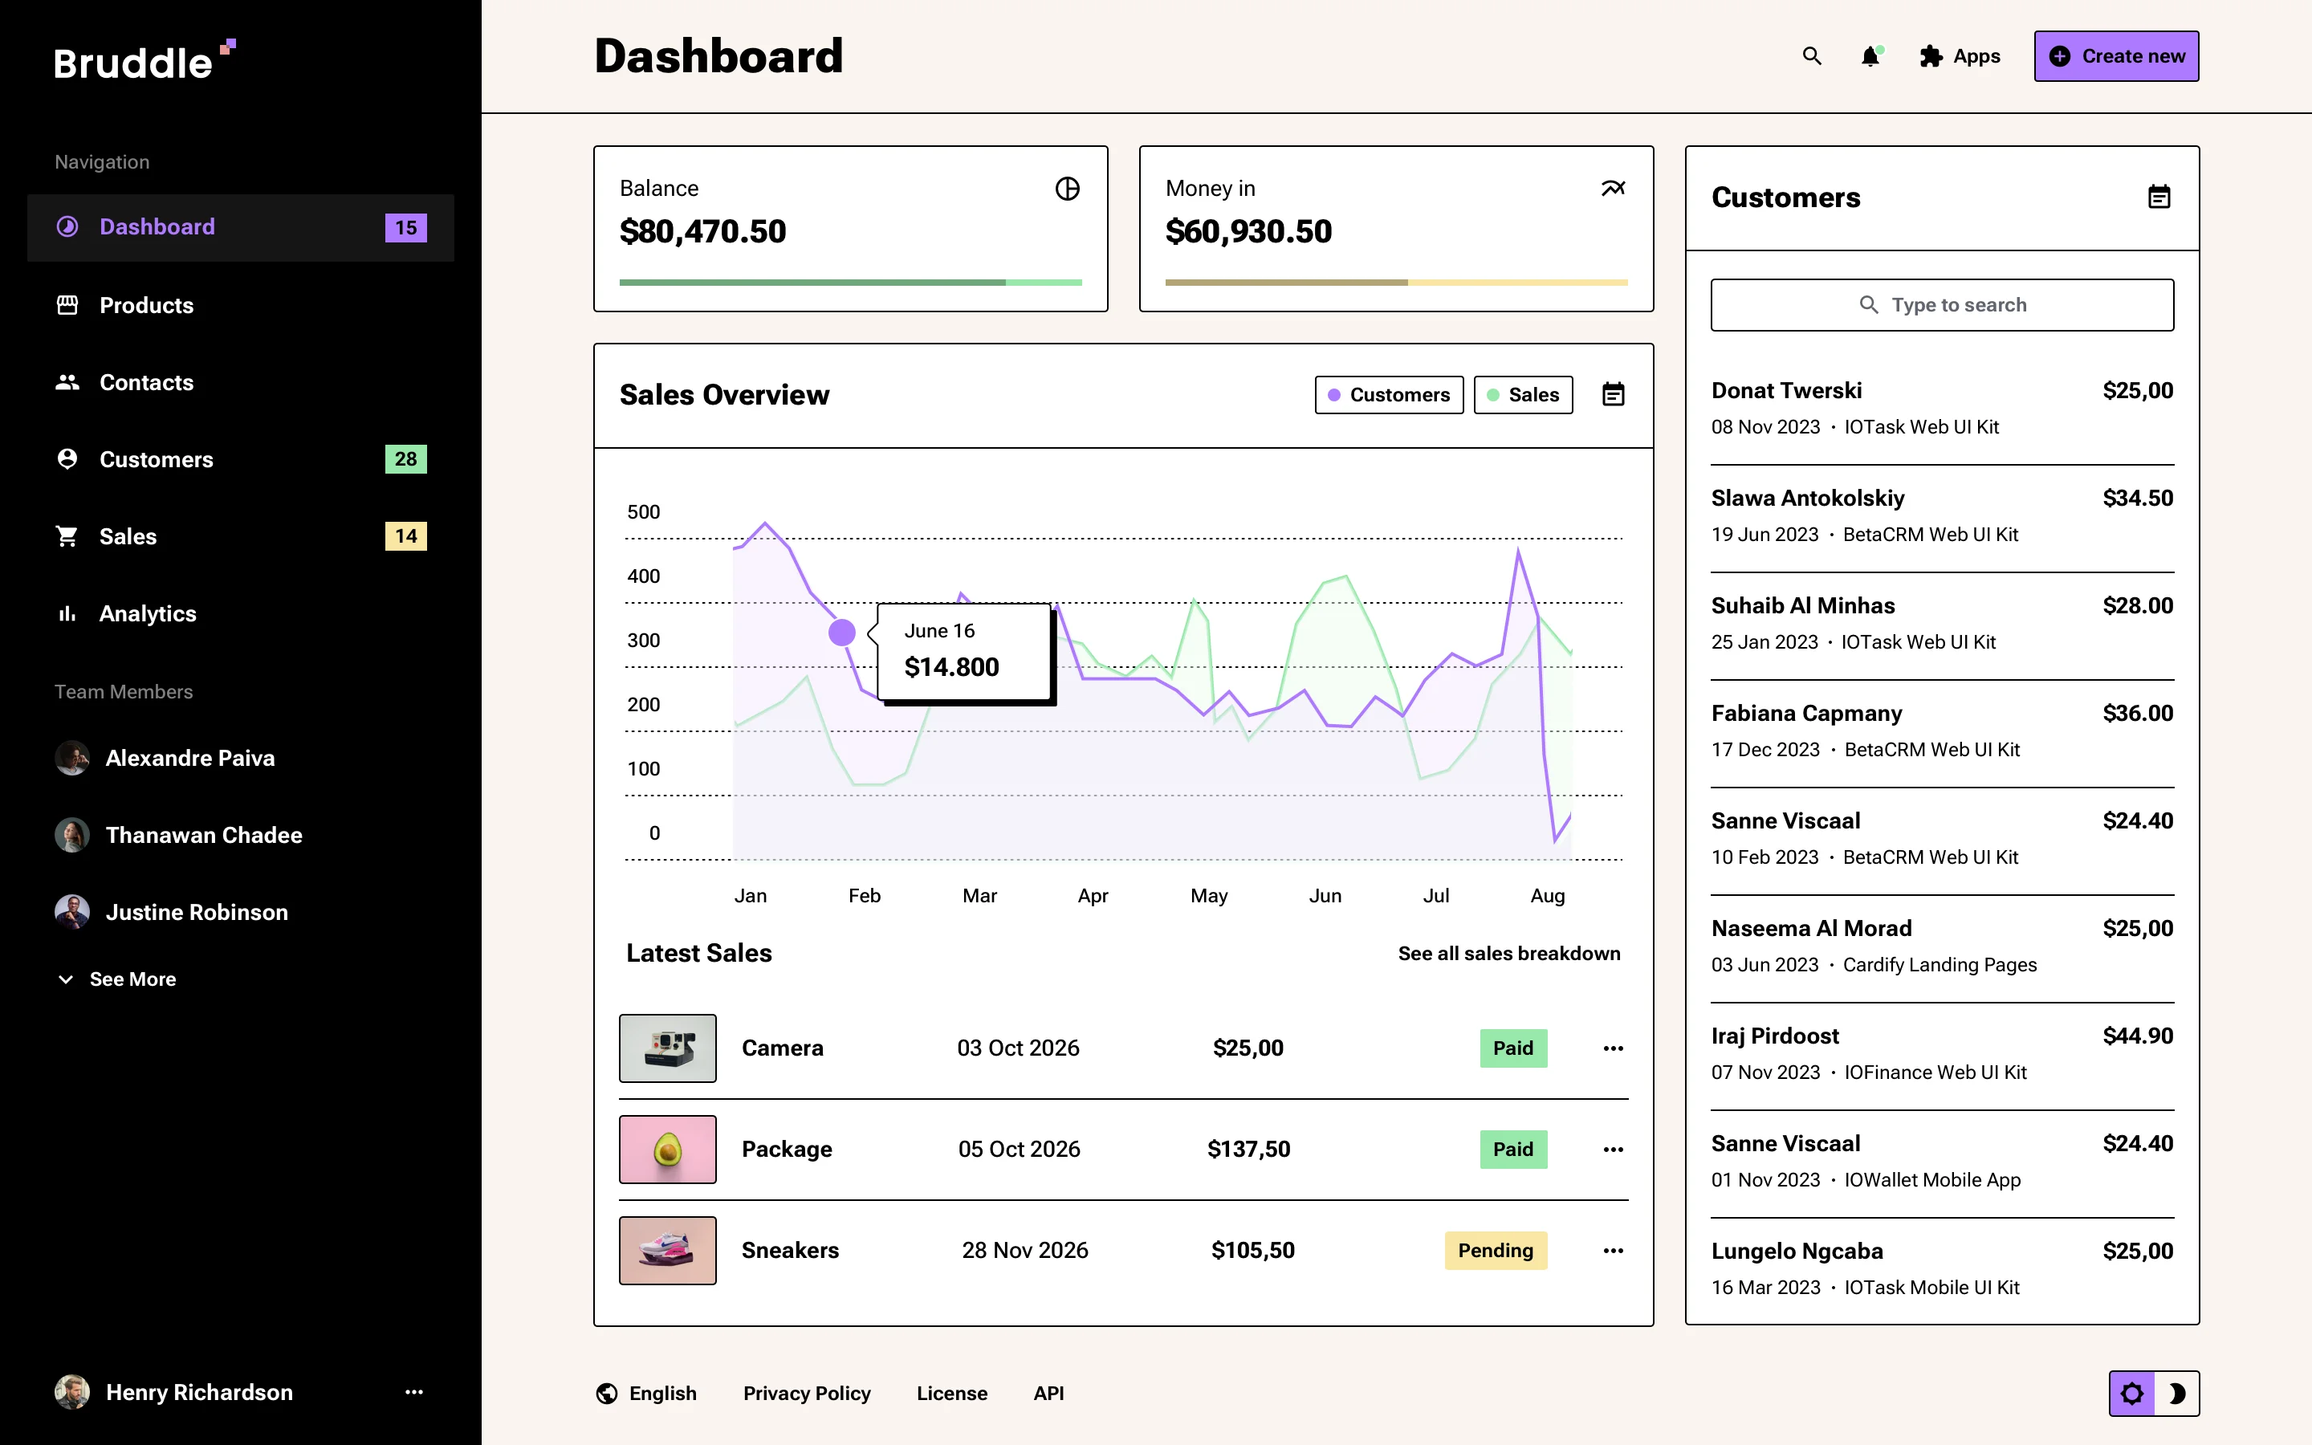Click the Balance progress bar
Screen dimensions: 2312x1445
coord(849,282)
